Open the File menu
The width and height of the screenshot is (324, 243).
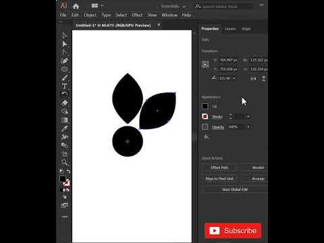(x=63, y=15)
